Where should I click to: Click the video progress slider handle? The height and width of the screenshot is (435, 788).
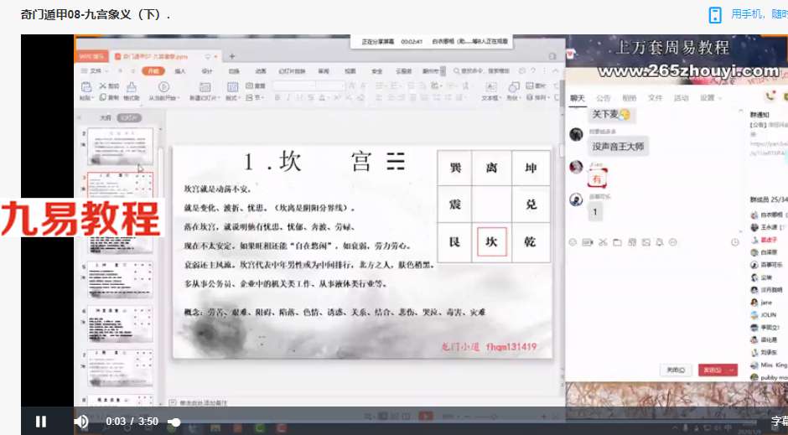point(174,422)
